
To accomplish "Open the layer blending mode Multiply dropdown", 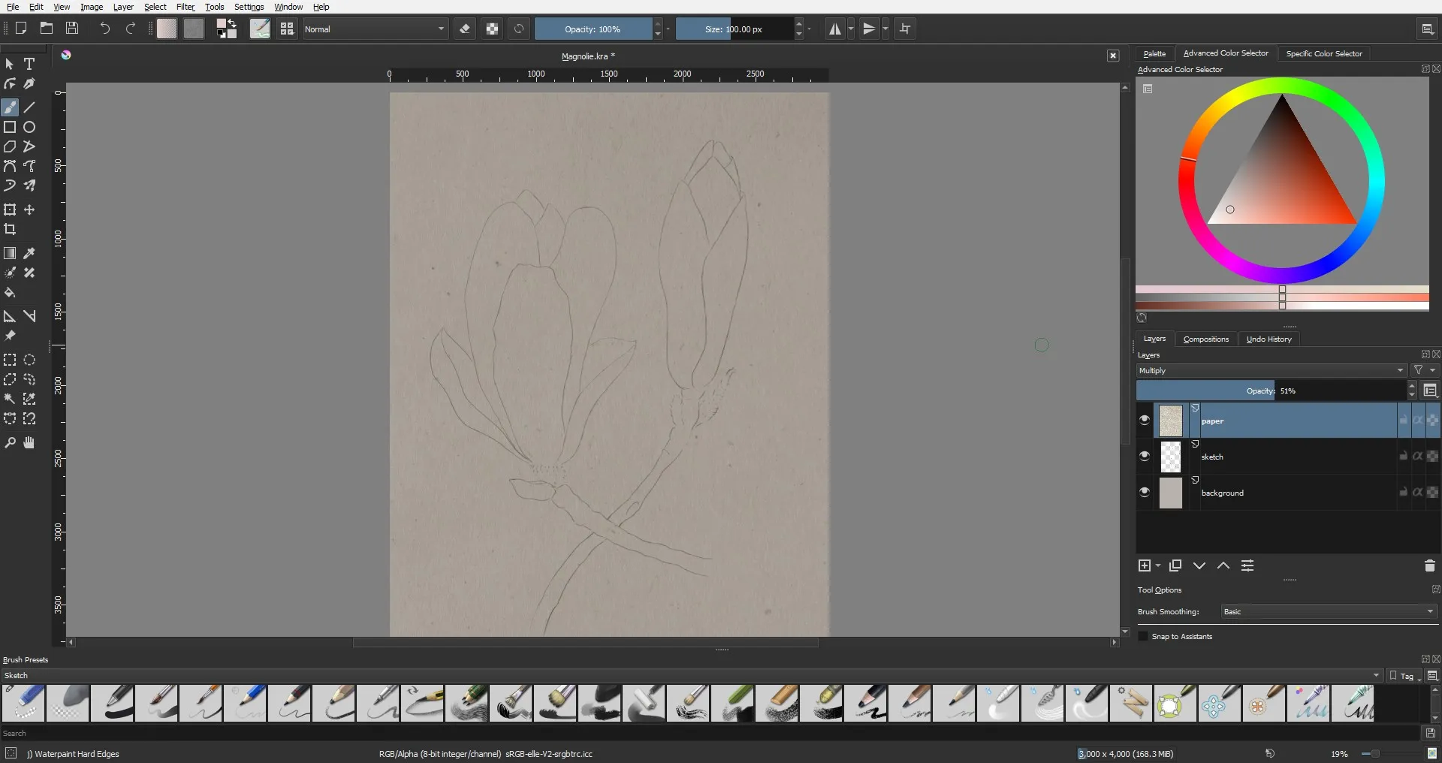I will [1271, 371].
